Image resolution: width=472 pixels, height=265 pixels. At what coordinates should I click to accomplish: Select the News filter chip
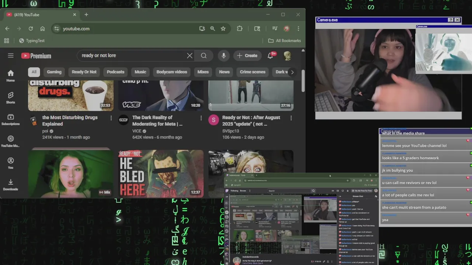coord(224,72)
